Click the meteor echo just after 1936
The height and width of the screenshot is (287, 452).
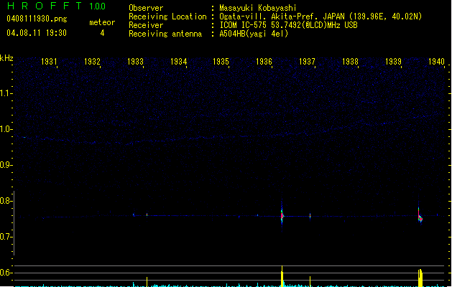(282, 215)
